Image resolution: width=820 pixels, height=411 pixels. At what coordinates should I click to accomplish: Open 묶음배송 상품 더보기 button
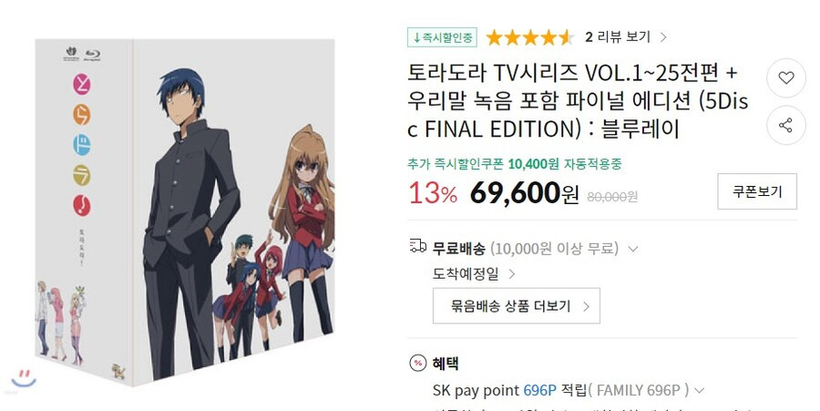coord(517,306)
